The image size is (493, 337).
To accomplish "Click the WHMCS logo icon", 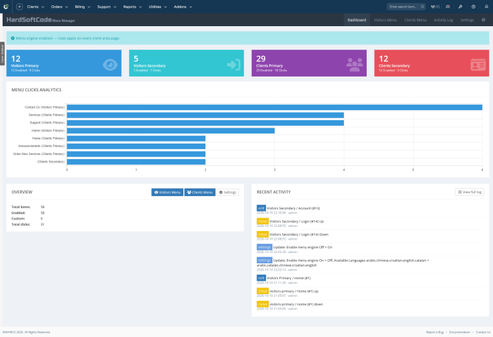I will coord(6,7).
